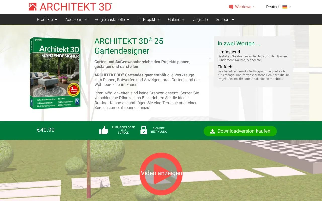This screenshot has width=322, height=201.
Task: Click the Gartendesigner product box image
Action: click(55, 73)
